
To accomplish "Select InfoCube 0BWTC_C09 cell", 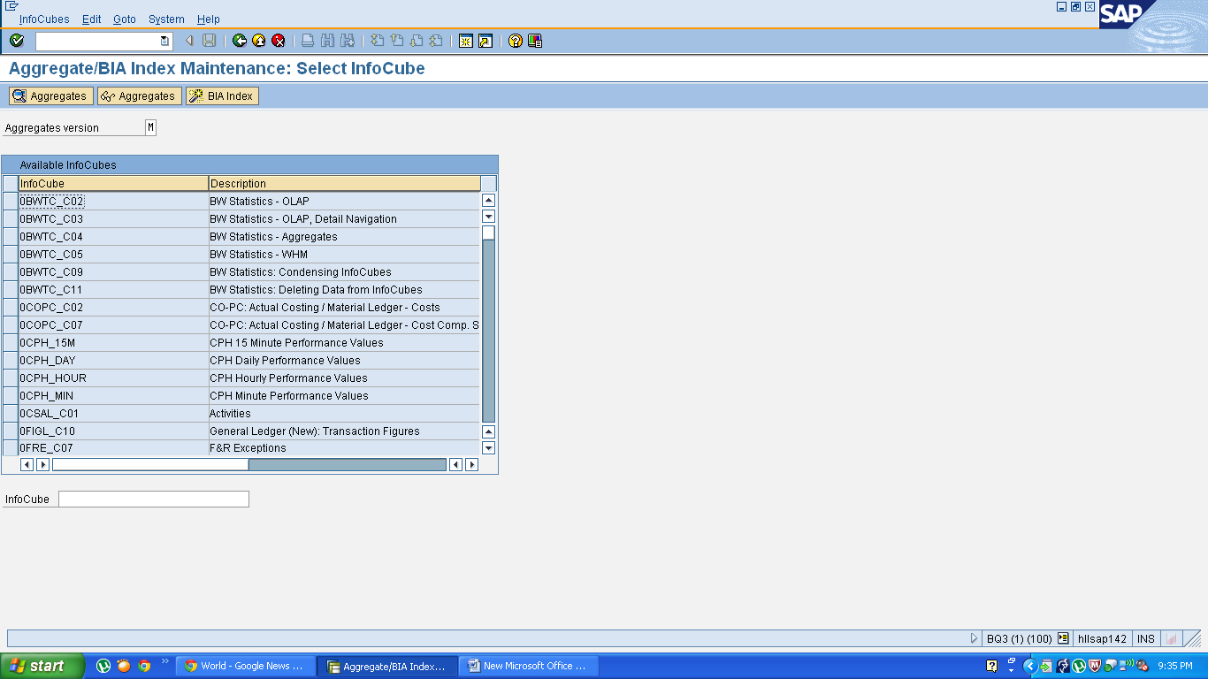I will pyautogui.click(x=113, y=271).
